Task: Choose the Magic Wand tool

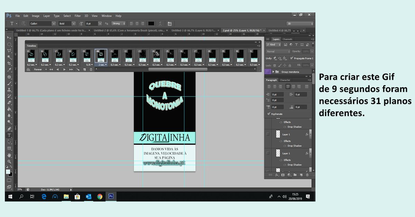Action: click(9, 57)
